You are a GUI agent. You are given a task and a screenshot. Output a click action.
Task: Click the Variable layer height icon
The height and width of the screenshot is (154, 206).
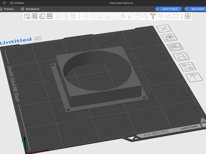click(x=73, y=16)
